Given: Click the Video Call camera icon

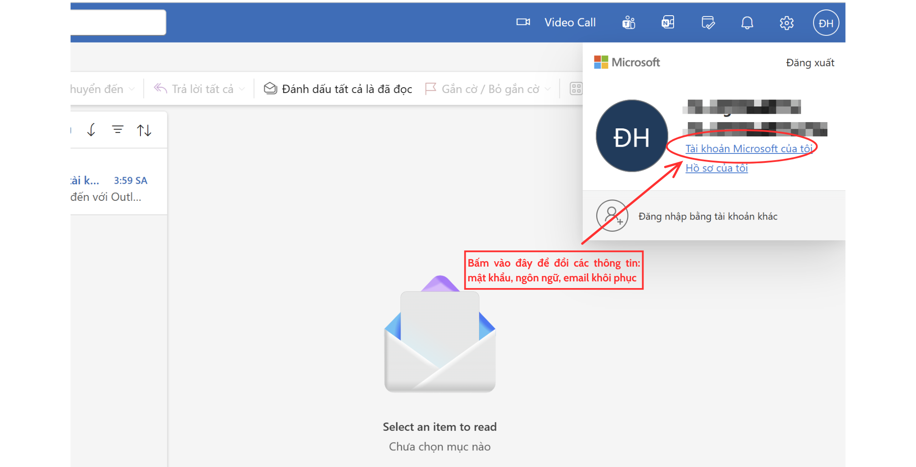Looking at the screenshot, I should [x=523, y=22].
